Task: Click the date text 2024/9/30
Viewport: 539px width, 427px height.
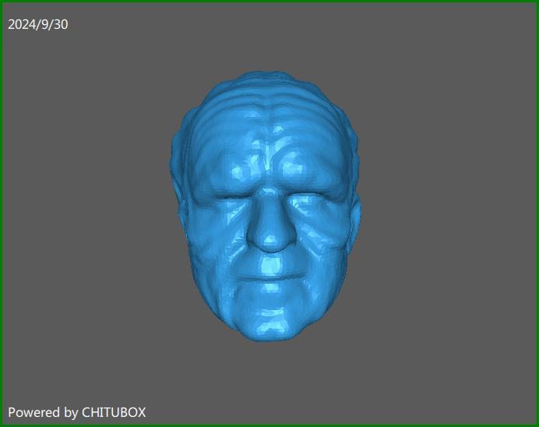Action: point(38,24)
